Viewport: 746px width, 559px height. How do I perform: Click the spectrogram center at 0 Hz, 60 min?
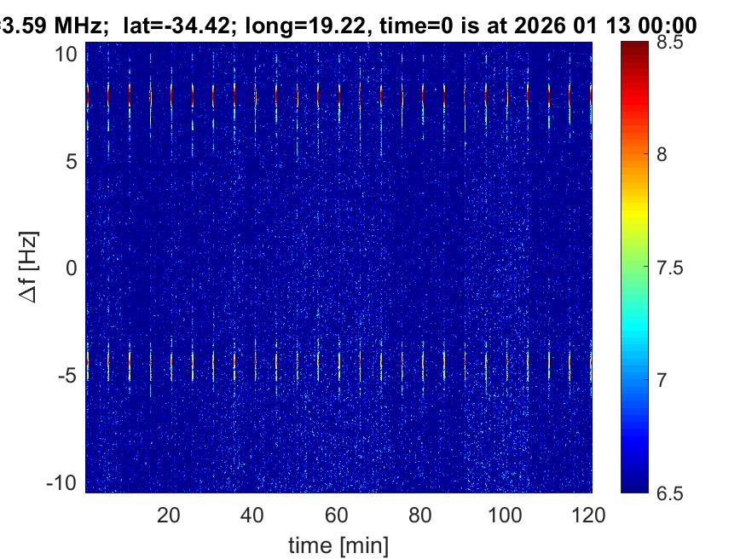[338, 268]
